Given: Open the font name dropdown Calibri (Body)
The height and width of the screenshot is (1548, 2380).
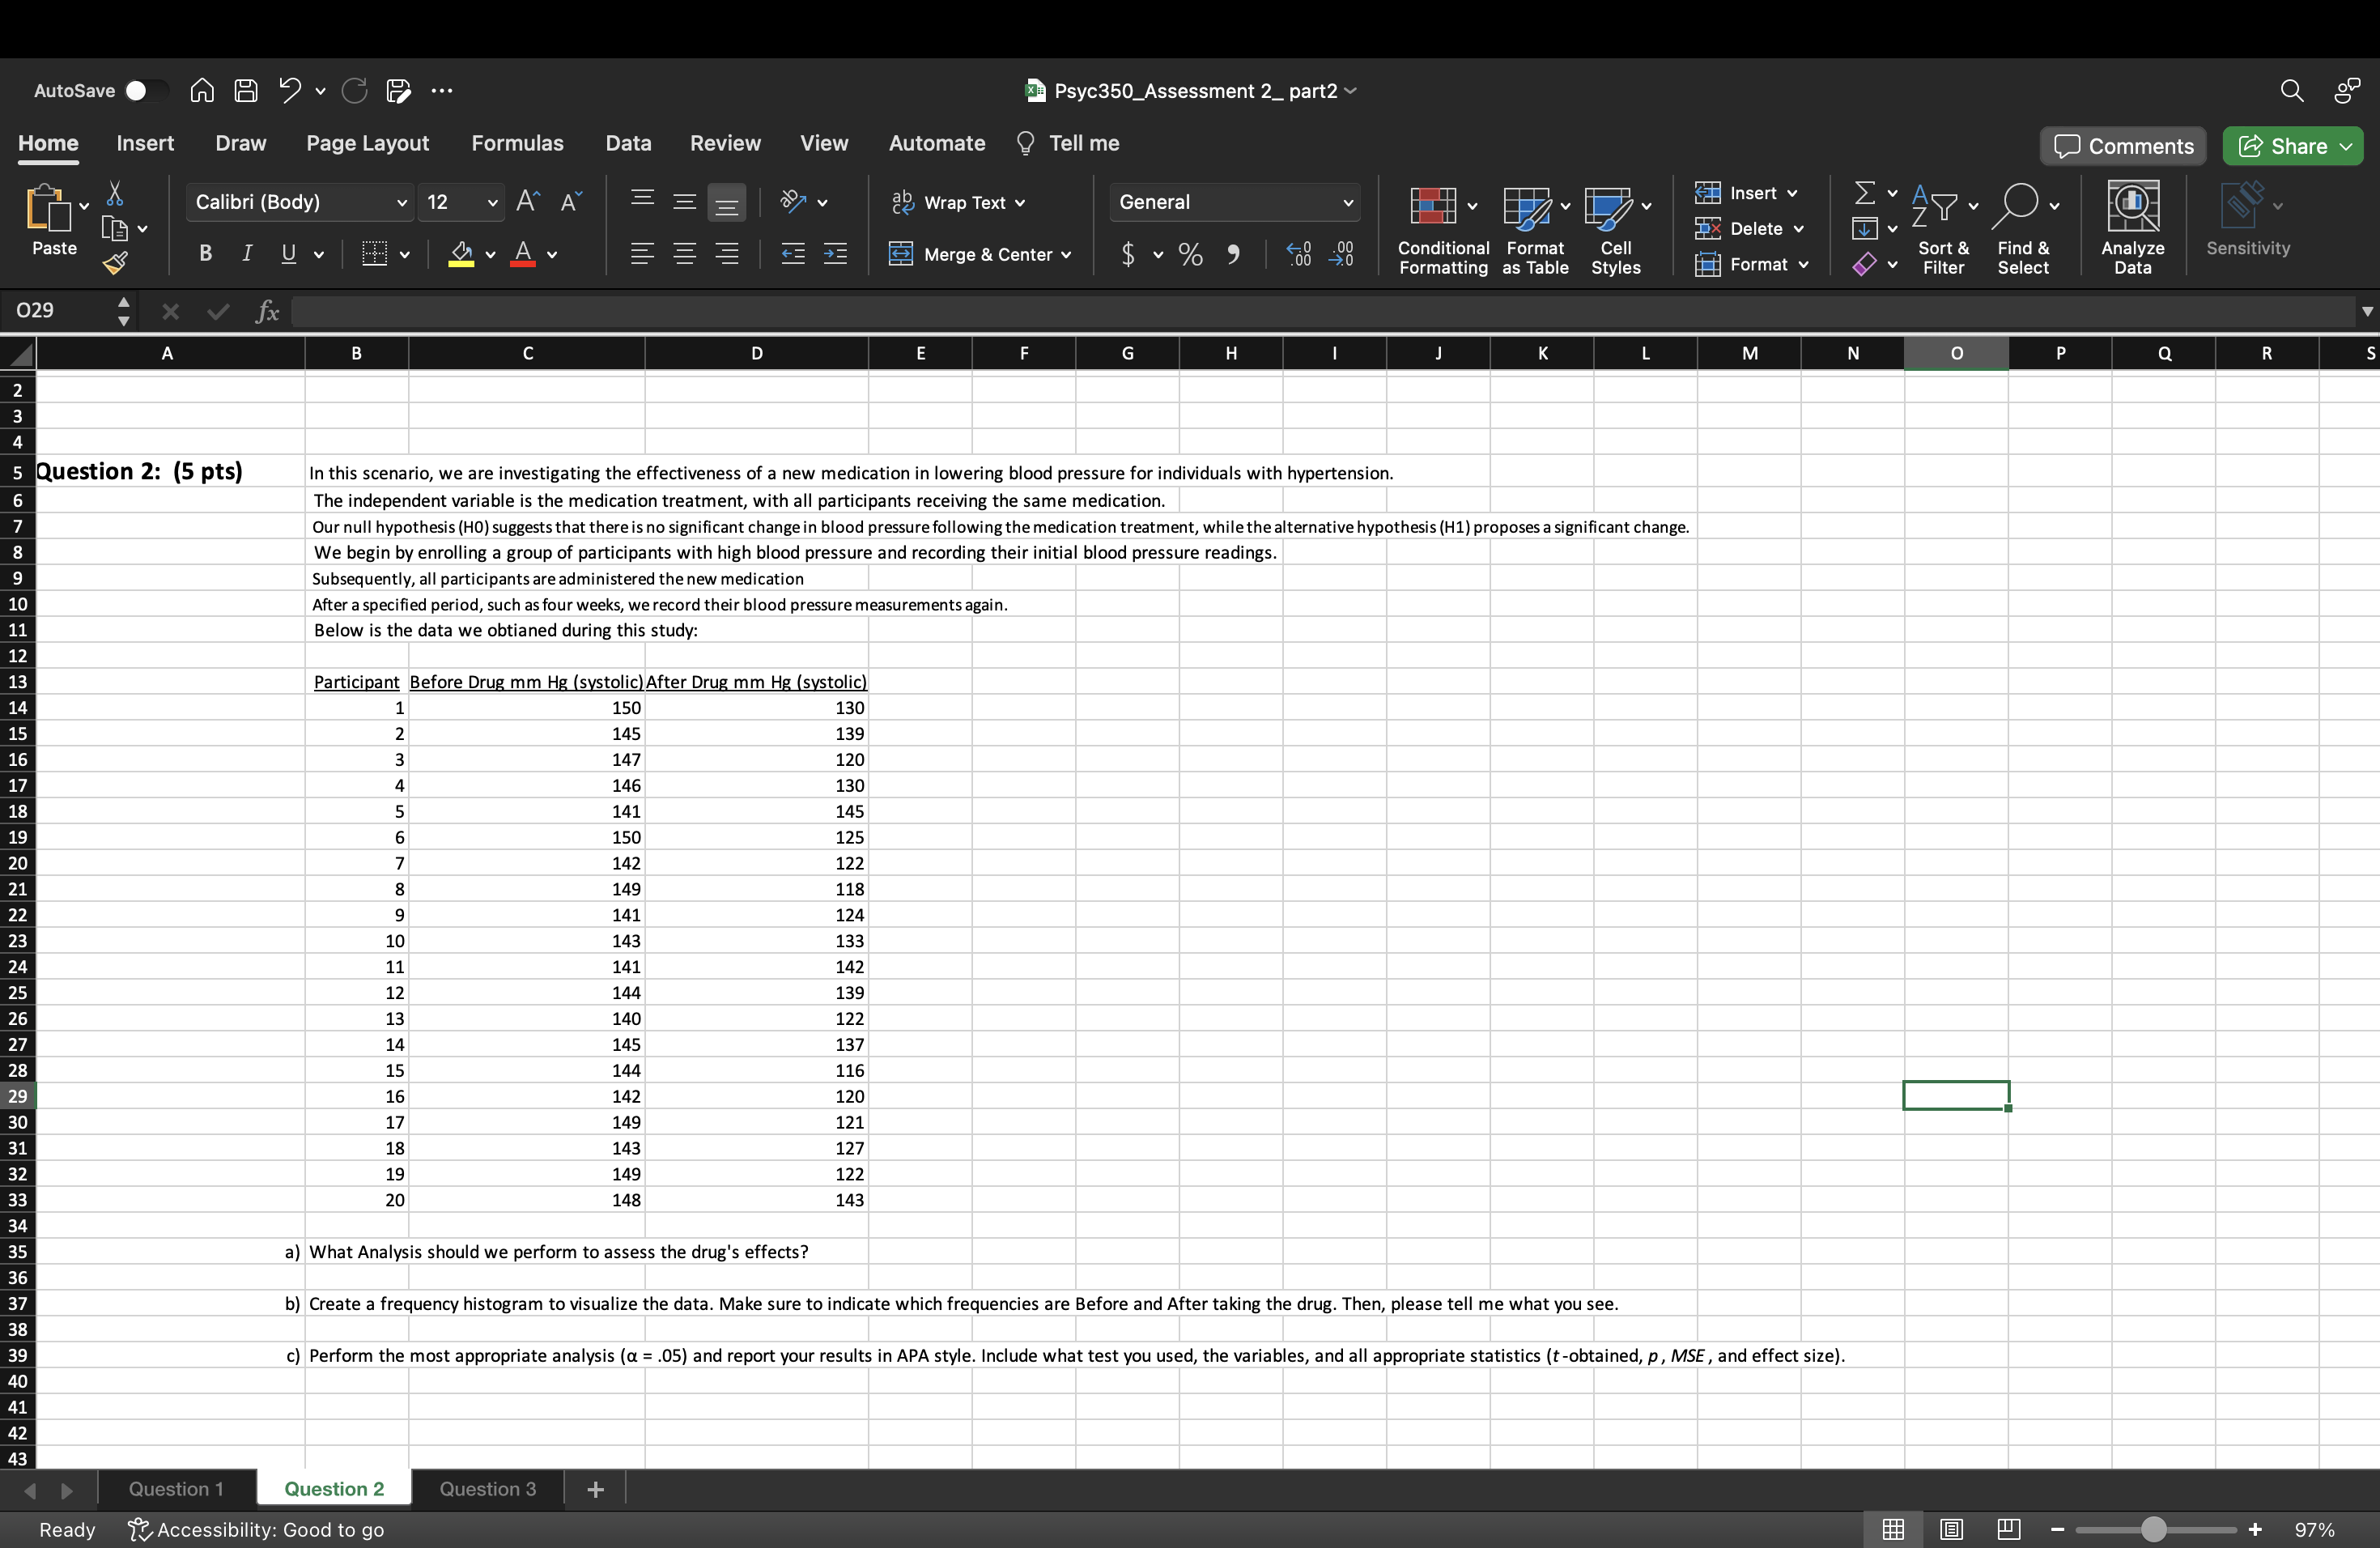Looking at the screenshot, I should (402, 203).
